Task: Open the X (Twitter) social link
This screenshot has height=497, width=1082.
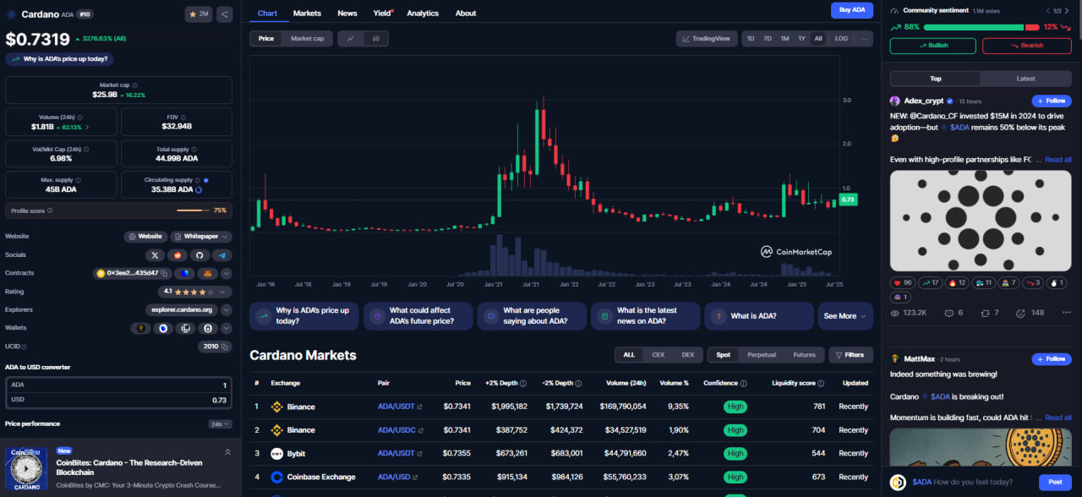Action: [x=155, y=255]
